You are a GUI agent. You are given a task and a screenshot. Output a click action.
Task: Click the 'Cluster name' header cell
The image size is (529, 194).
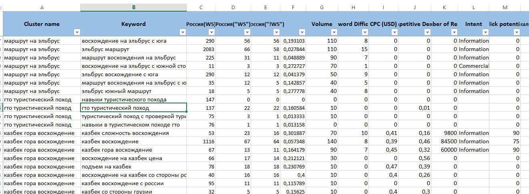[42, 24]
